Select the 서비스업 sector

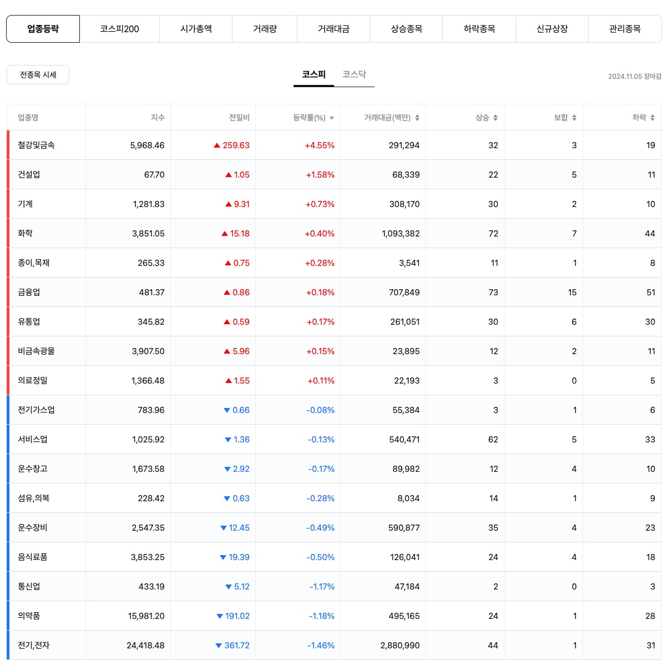(x=33, y=439)
